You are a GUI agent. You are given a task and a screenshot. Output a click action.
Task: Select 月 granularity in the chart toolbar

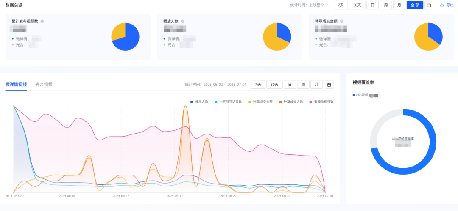317,85
